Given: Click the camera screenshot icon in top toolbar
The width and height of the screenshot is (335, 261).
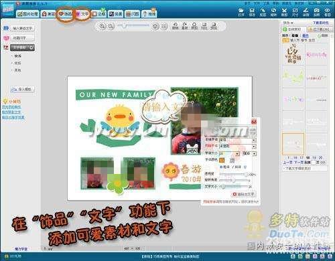Looking at the screenshot, I should (316, 12).
